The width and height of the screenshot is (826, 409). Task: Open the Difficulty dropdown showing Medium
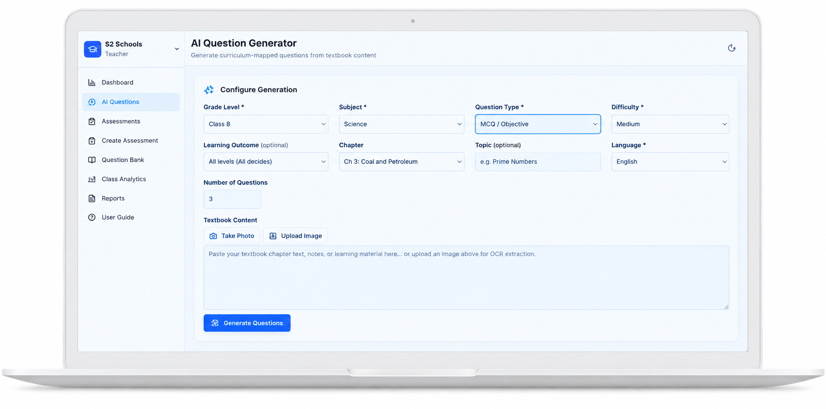click(x=670, y=124)
